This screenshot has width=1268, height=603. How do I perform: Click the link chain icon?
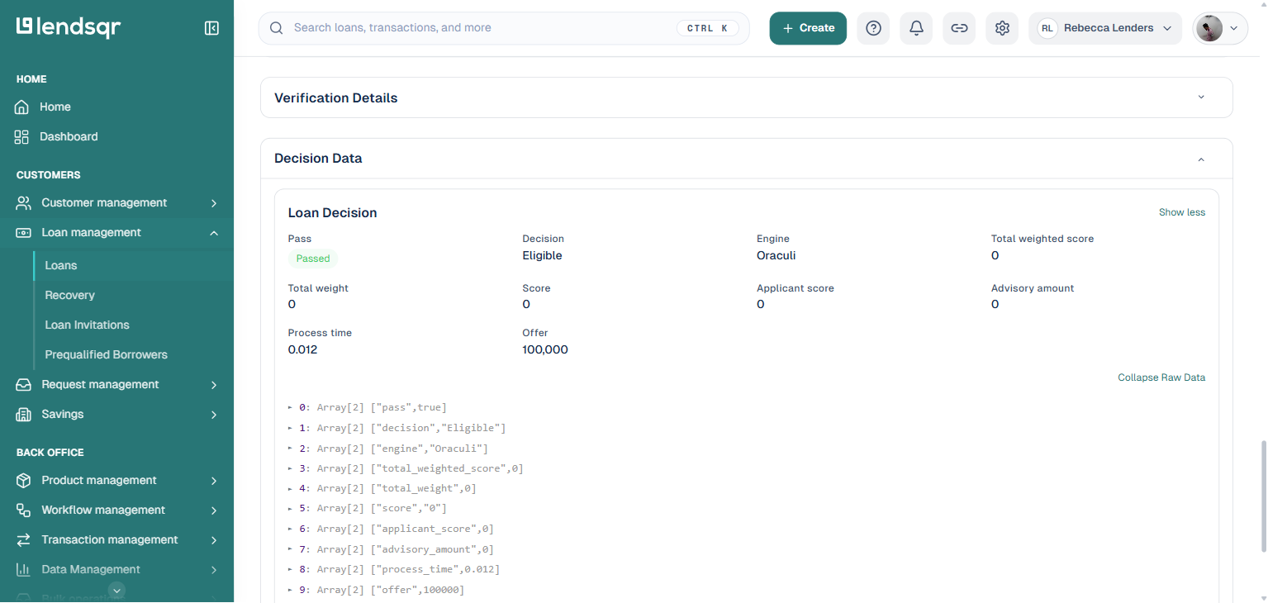coord(959,28)
